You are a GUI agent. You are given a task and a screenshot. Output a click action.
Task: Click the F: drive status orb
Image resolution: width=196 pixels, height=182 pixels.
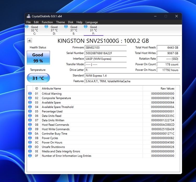(x=86, y=27)
